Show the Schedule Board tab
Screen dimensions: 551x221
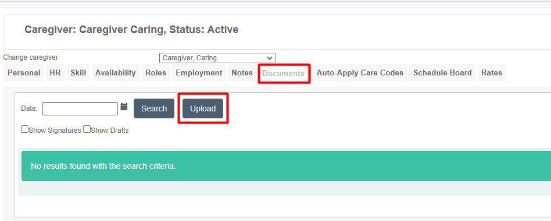[442, 73]
